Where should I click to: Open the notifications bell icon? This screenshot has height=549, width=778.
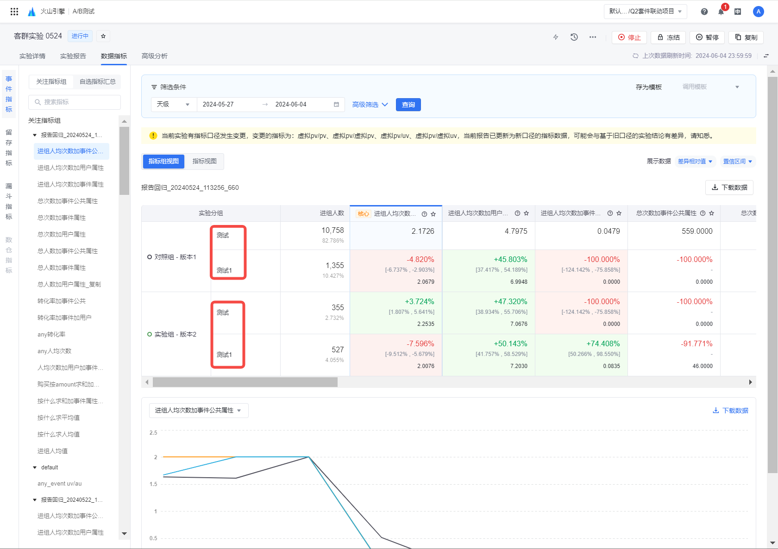click(721, 12)
